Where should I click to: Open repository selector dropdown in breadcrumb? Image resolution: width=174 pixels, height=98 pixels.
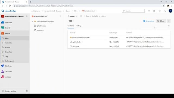89,11
